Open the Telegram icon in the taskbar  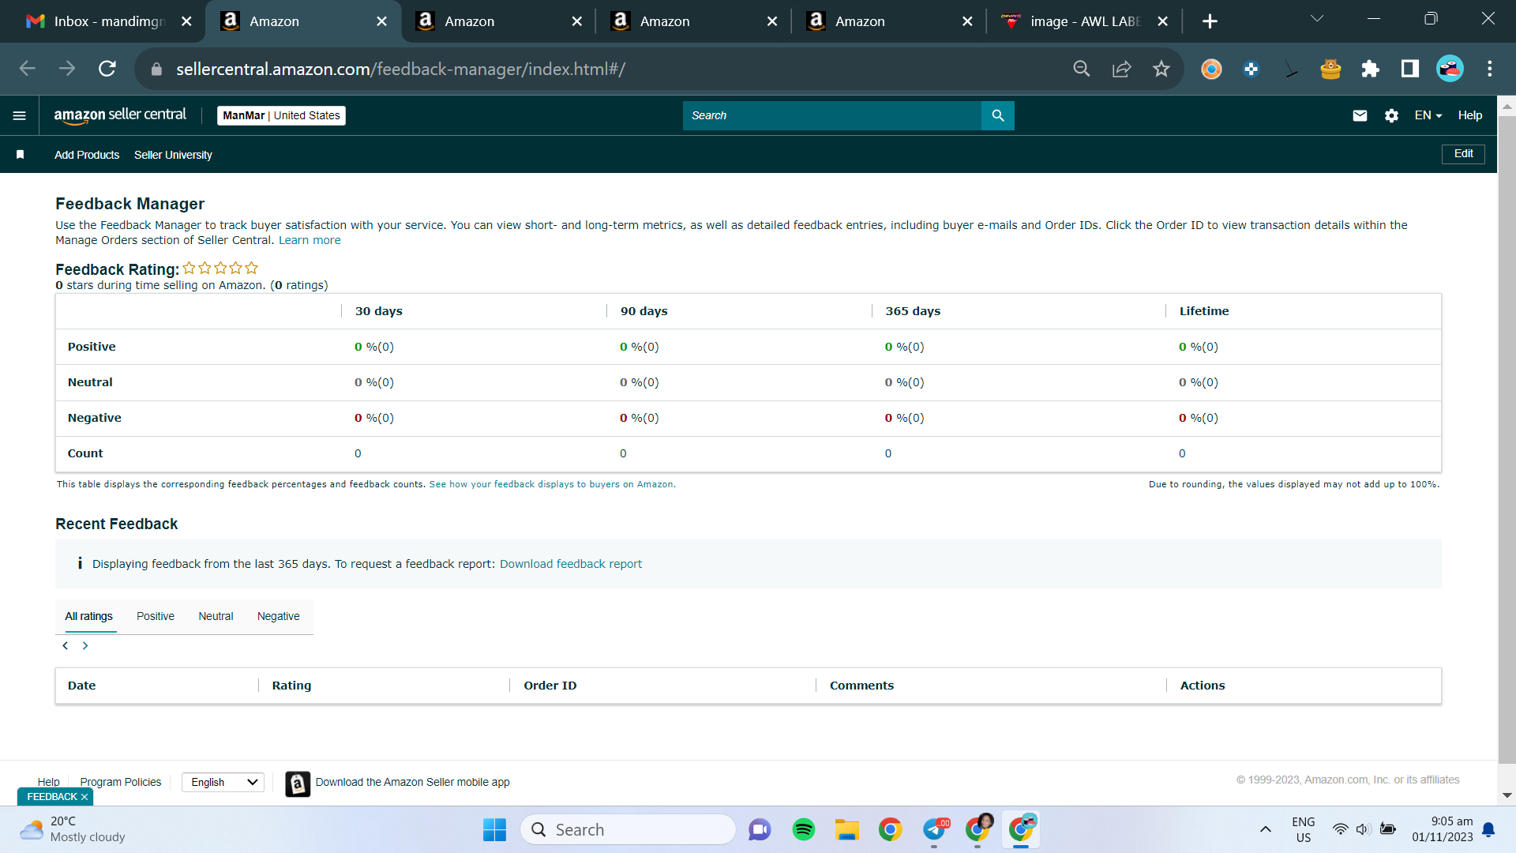pyautogui.click(x=935, y=829)
